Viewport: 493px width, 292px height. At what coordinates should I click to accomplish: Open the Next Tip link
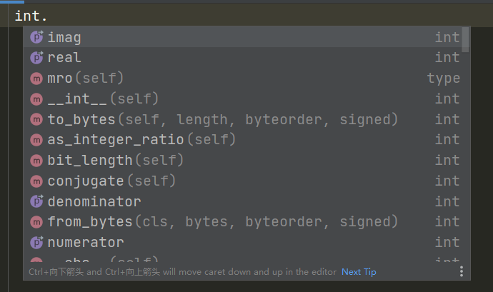point(359,272)
